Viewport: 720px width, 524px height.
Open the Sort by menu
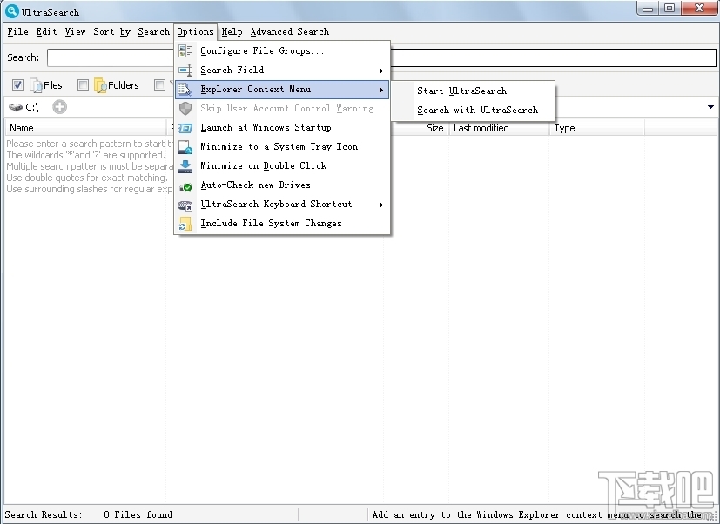coord(112,31)
